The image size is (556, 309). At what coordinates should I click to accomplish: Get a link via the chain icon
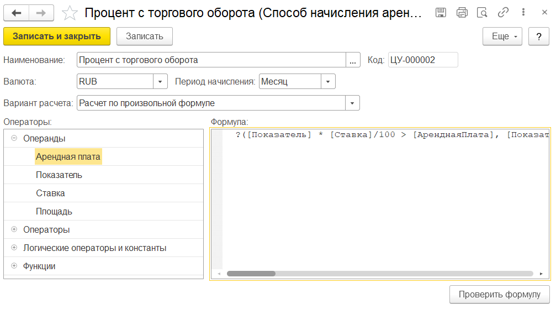tap(503, 13)
